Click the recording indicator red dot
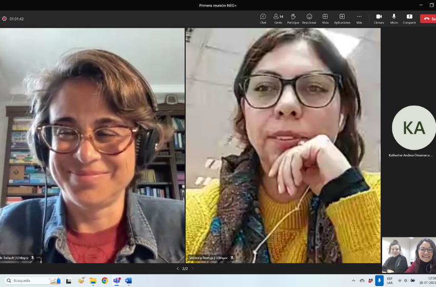The image size is (436, 287). [5, 19]
